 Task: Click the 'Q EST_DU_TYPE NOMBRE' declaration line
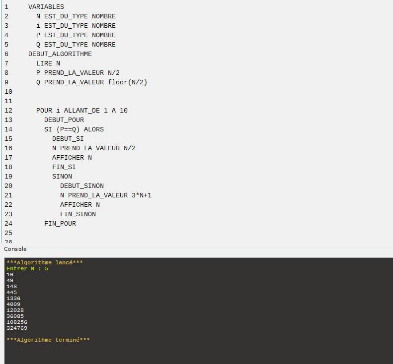[76, 45]
